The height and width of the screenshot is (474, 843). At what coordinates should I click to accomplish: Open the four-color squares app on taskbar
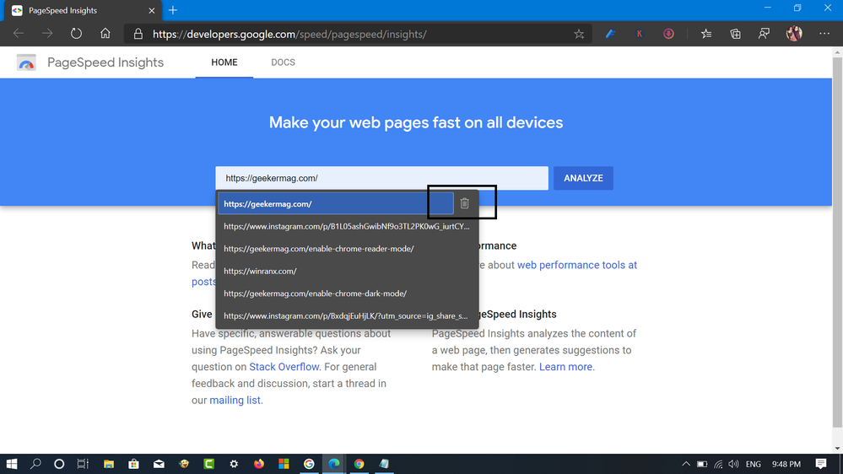pos(284,464)
